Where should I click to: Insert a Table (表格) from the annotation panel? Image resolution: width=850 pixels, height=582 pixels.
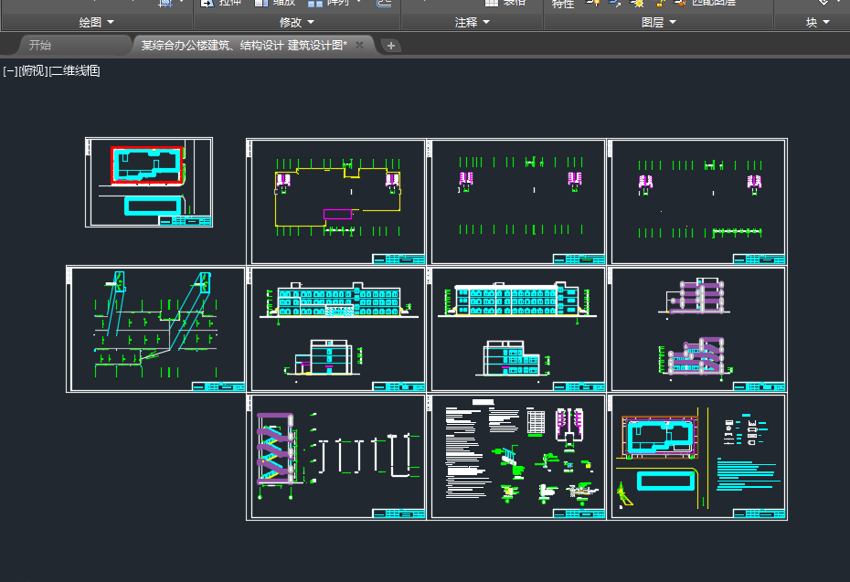(x=505, y=4)
